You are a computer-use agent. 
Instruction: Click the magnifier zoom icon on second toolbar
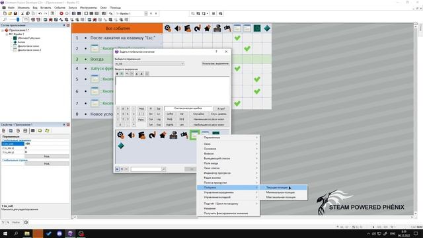point(5,19)
